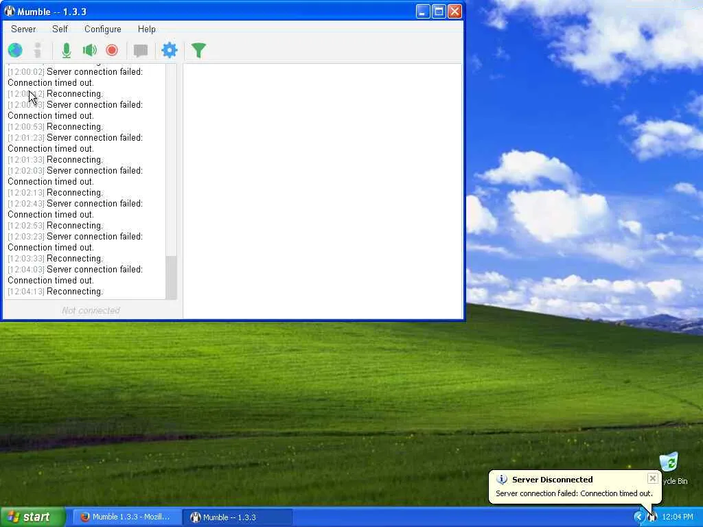Click the log panel scrollbar thumb
This screenshot has width=703, height=527.
tap(171, 277)
